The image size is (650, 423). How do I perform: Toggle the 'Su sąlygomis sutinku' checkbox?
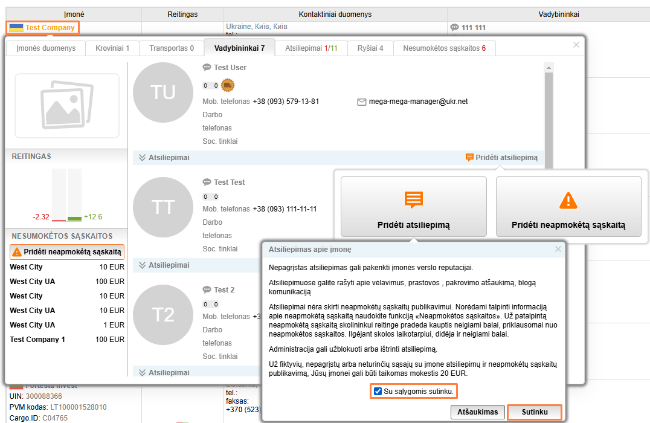378,392
